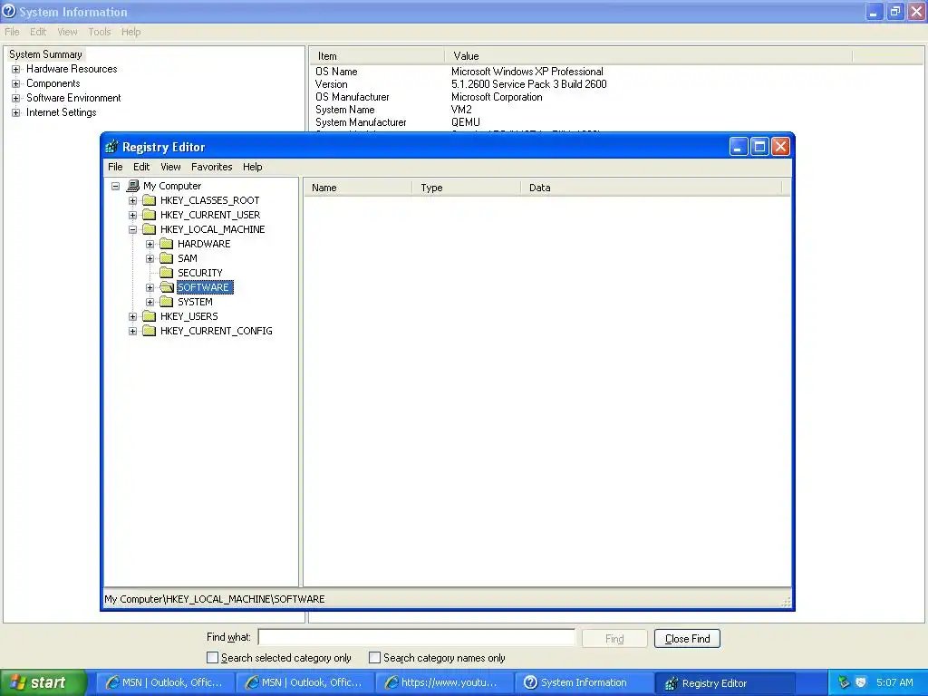The width and height of the screenshot is (928, 696).
Task: Click the Value column header
Action: [648, 56]
